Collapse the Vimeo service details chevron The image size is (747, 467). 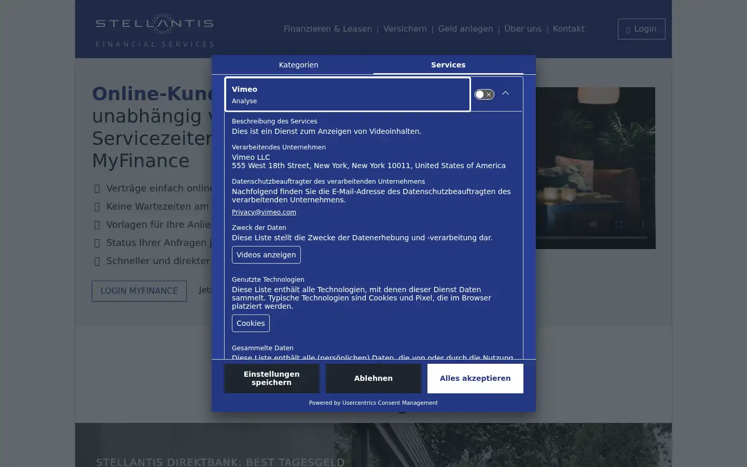(x=505, y=93)
